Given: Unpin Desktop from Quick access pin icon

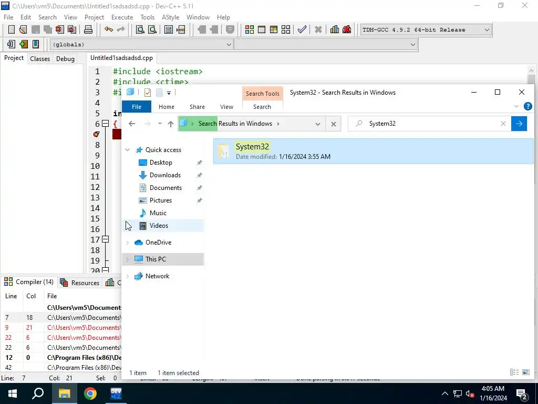Looking at the screenshot, I should pyautogui.click(x=199, y=163).
